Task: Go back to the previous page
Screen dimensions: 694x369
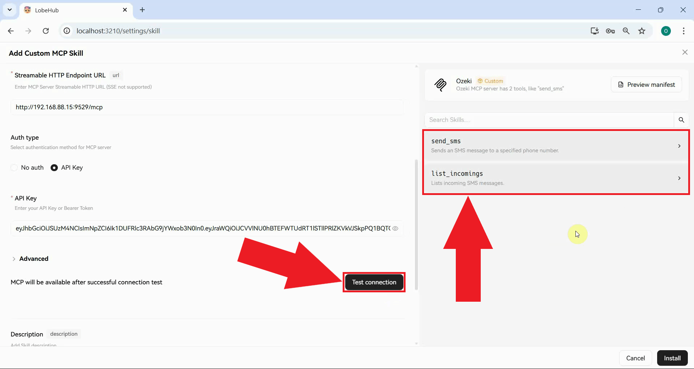Action: click(11, 31)
